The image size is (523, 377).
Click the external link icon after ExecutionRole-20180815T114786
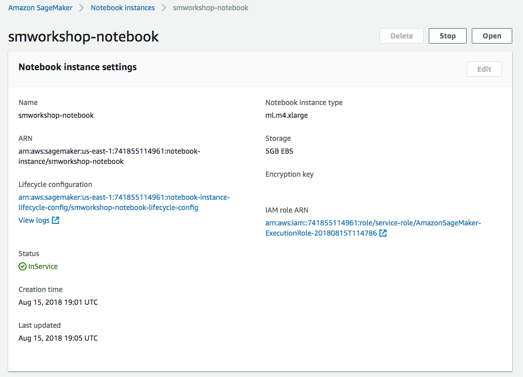click(x=383, y=233)
